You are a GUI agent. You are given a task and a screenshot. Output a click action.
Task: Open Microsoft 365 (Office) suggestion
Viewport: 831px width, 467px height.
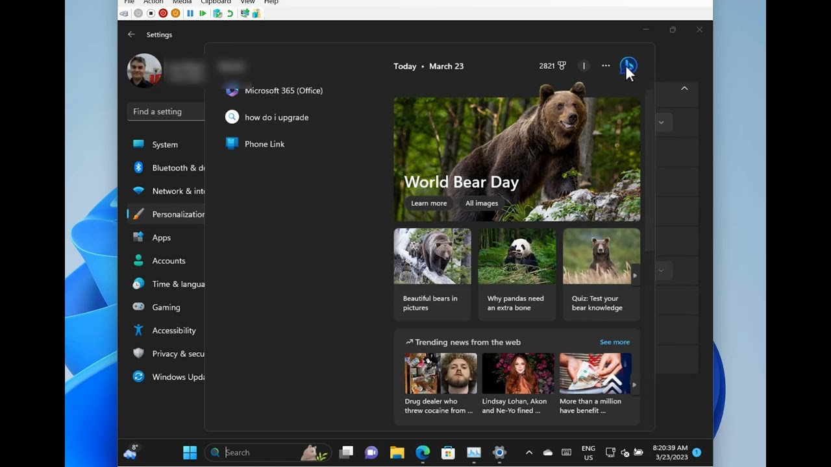(274, 91)
